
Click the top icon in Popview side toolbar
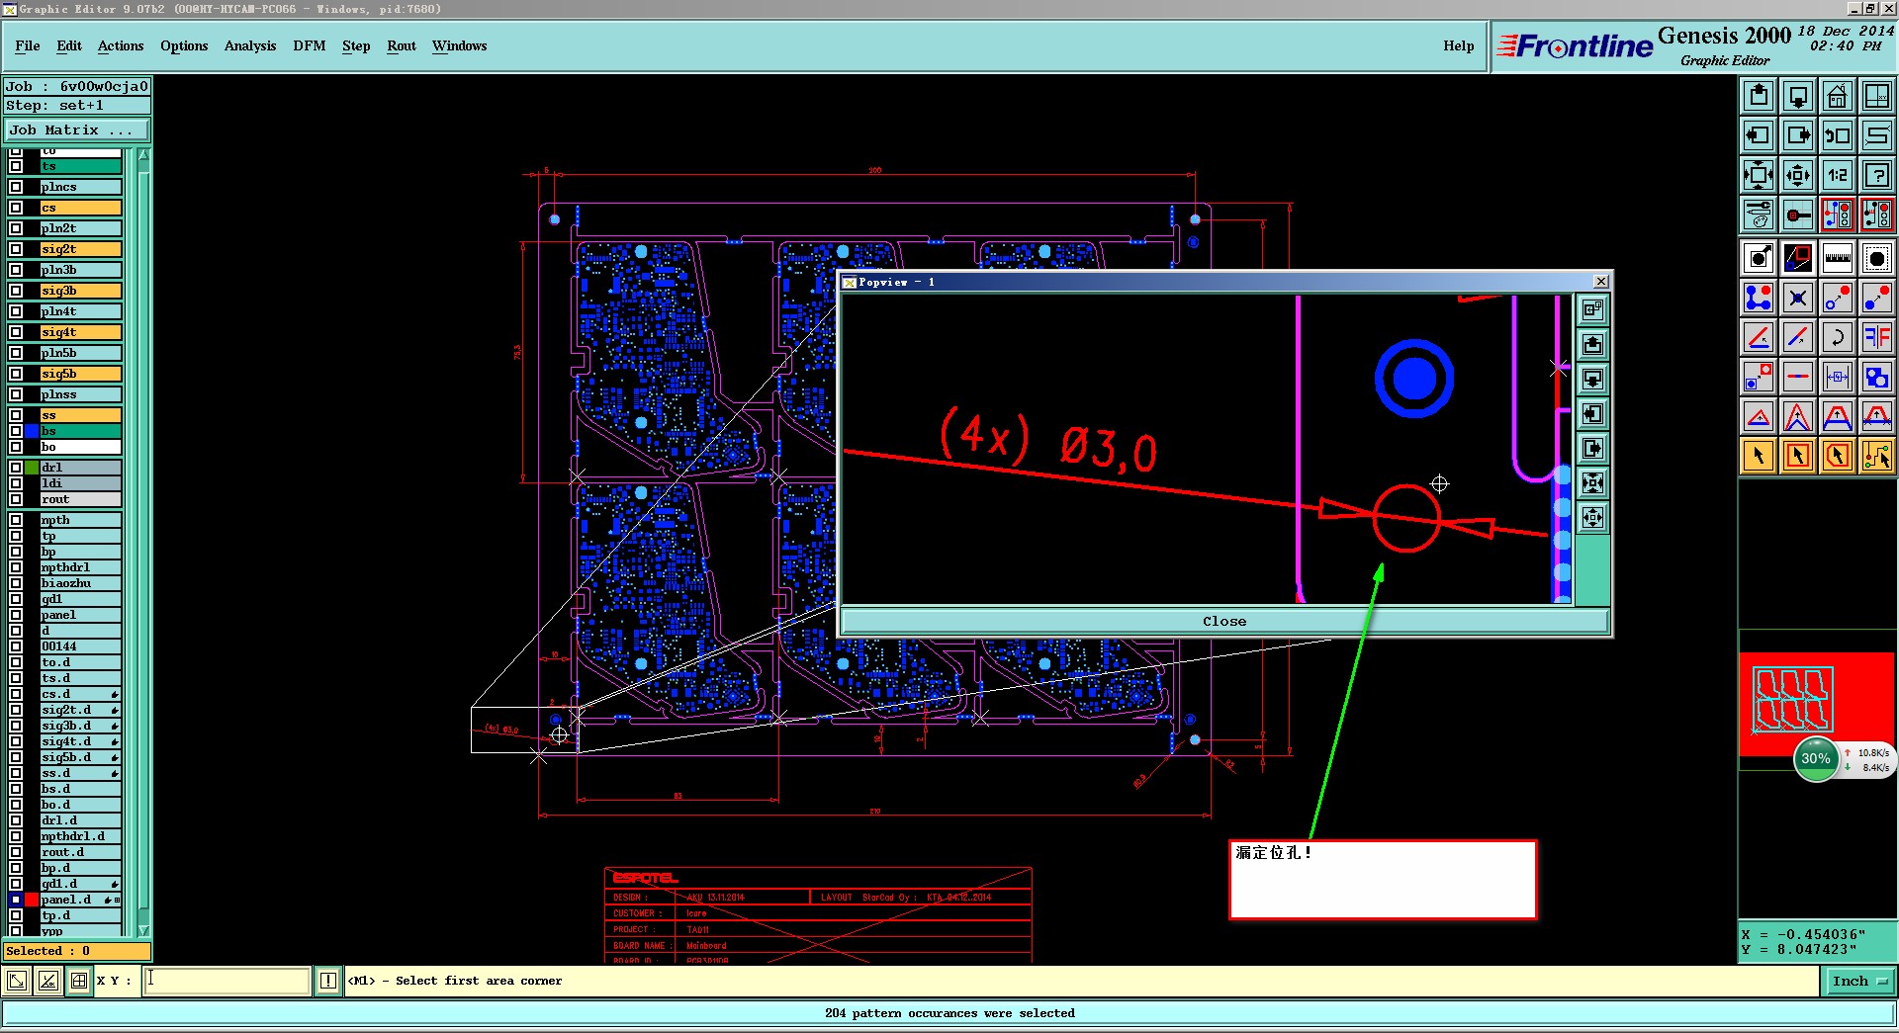coord(1592,310)
